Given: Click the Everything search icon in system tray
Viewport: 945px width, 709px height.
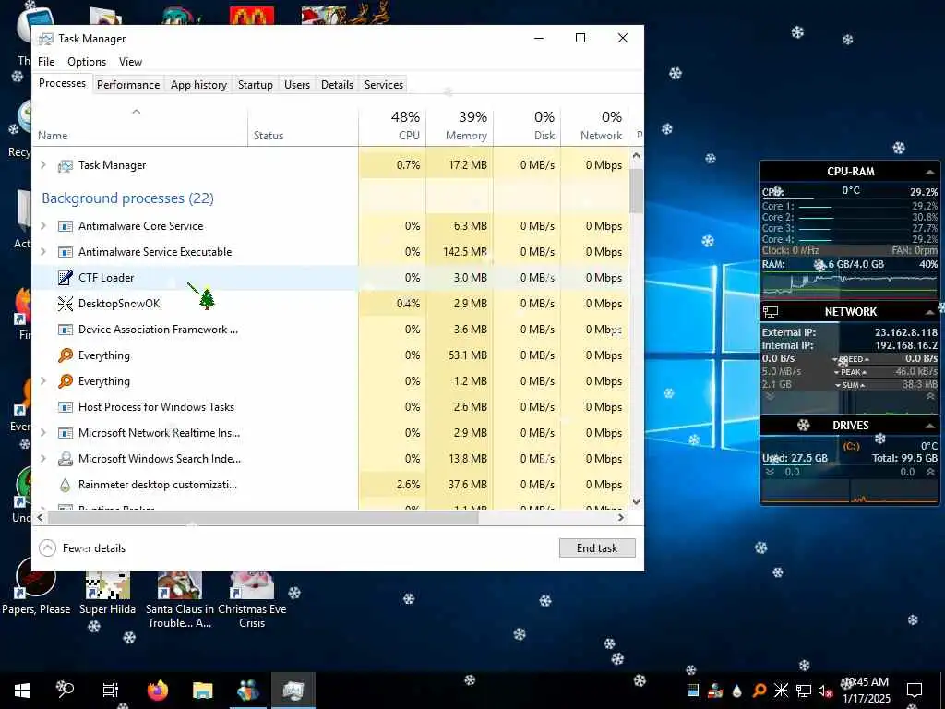Looking at the screenshot, I should coord(760,691).
